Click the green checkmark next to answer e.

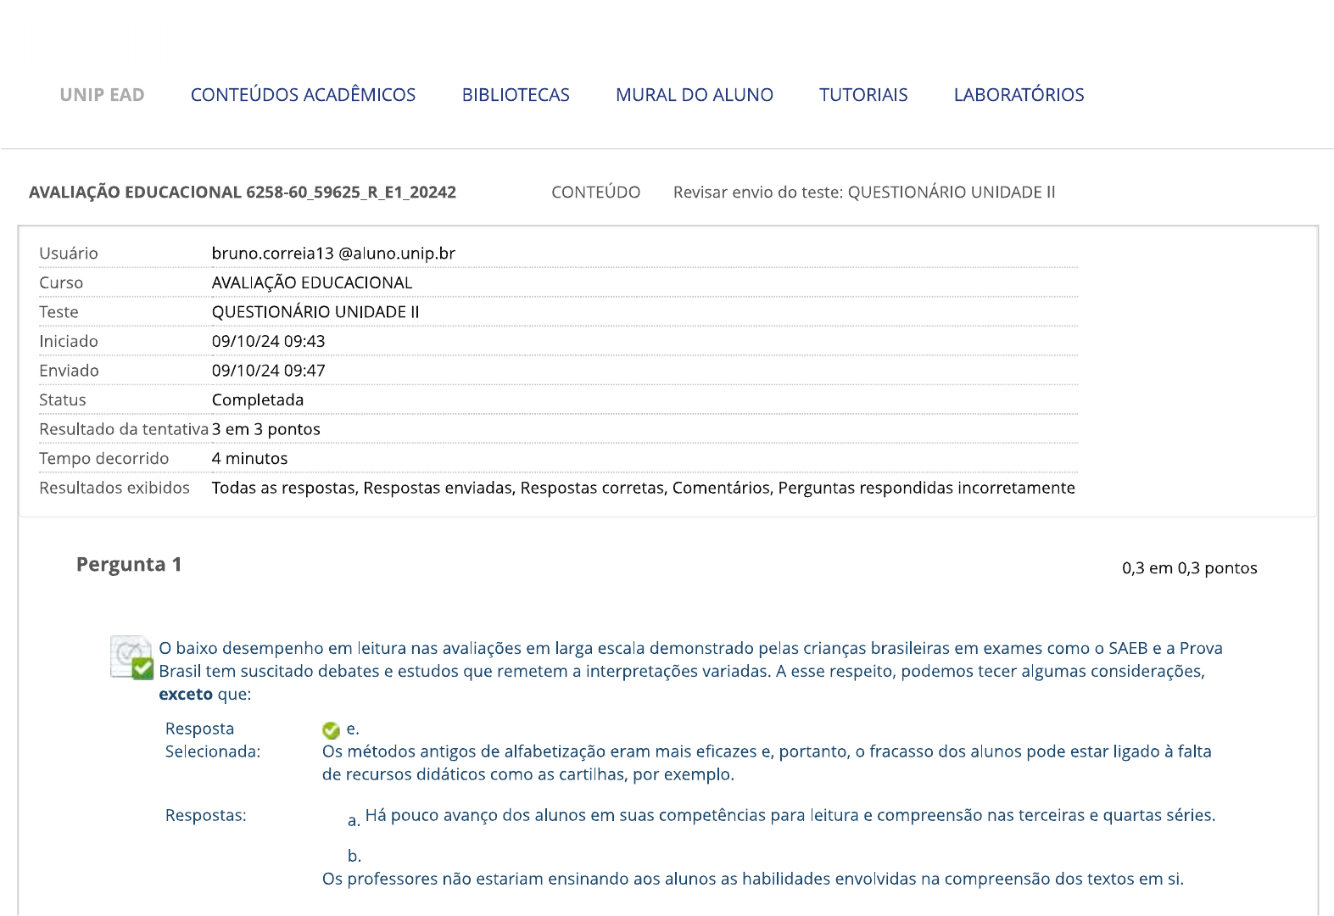(x=331, y=730)
